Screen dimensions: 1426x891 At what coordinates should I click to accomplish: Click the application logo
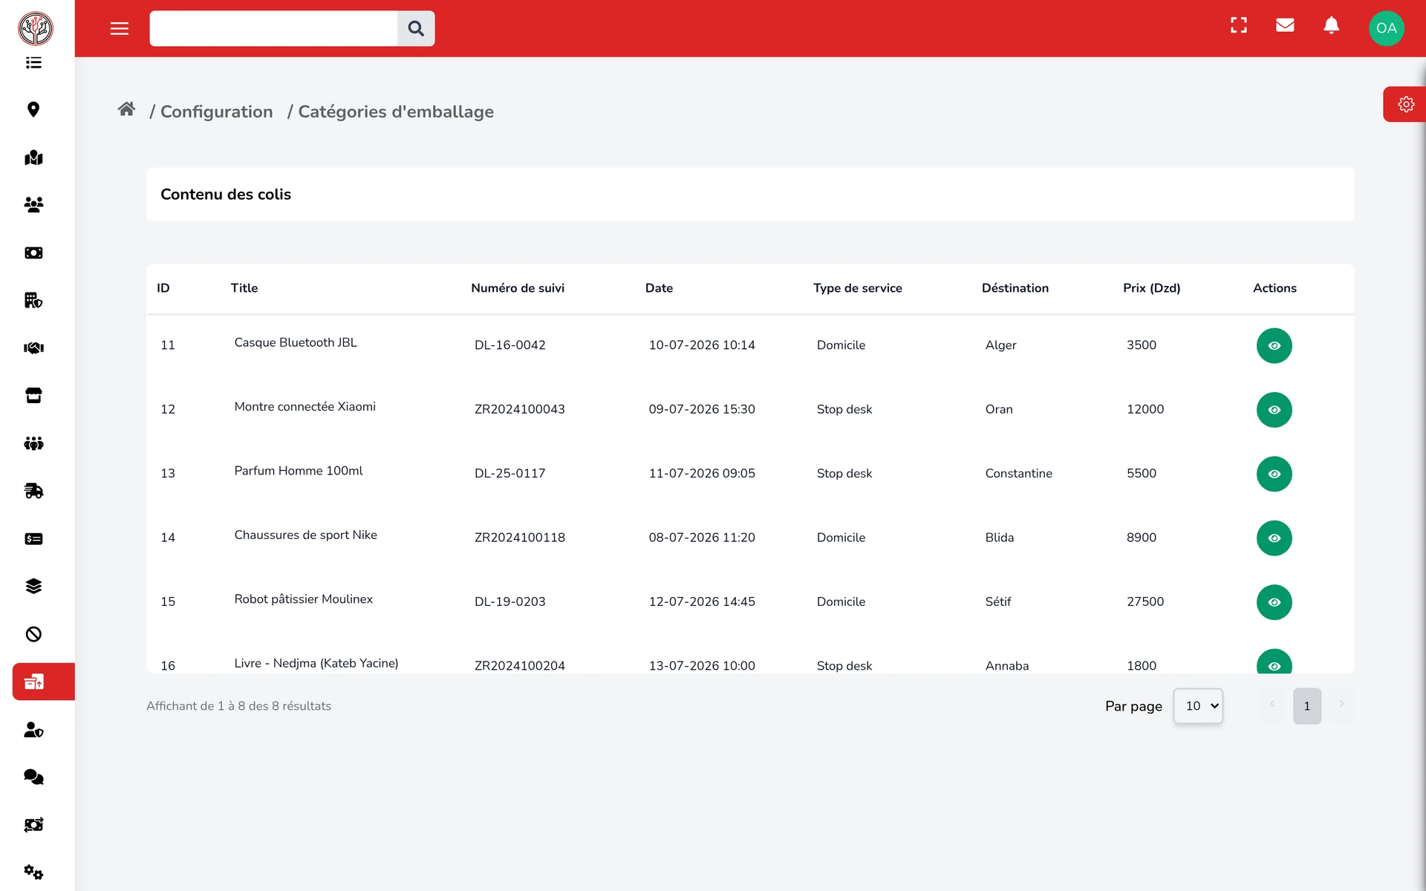36,28
